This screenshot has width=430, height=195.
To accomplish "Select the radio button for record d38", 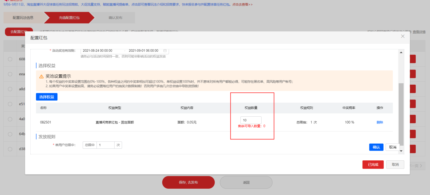I will tap(10, 149).
